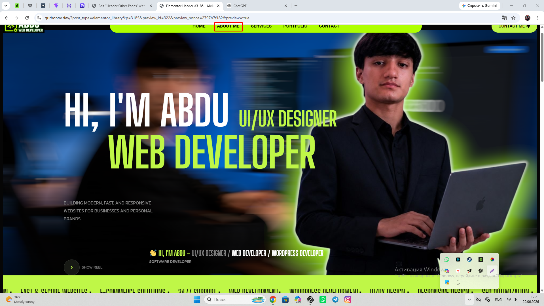Click the ABDU Web Developer logo
544x306 pixels.
click(x=24, y=28)
